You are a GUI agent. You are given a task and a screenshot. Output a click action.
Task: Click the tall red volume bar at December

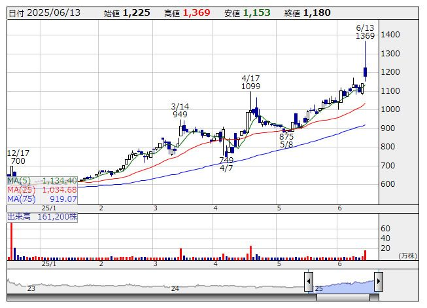[x=11, y=241]
